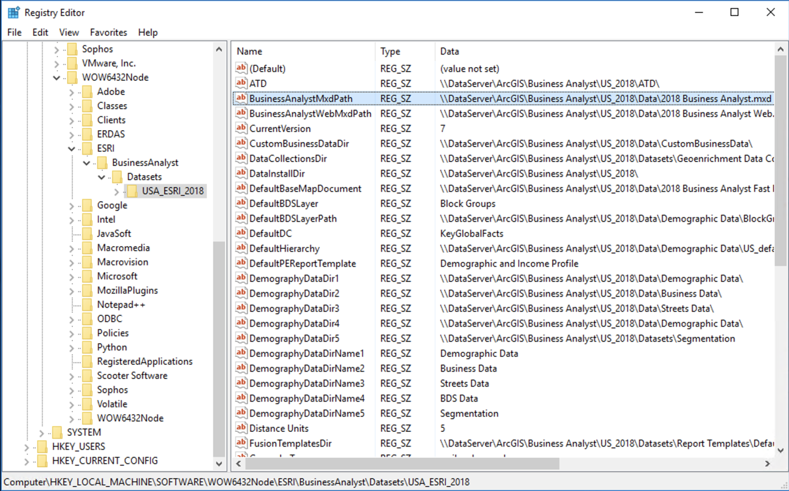Click the Registry Editor app icon in title bar

click(13, 12)
